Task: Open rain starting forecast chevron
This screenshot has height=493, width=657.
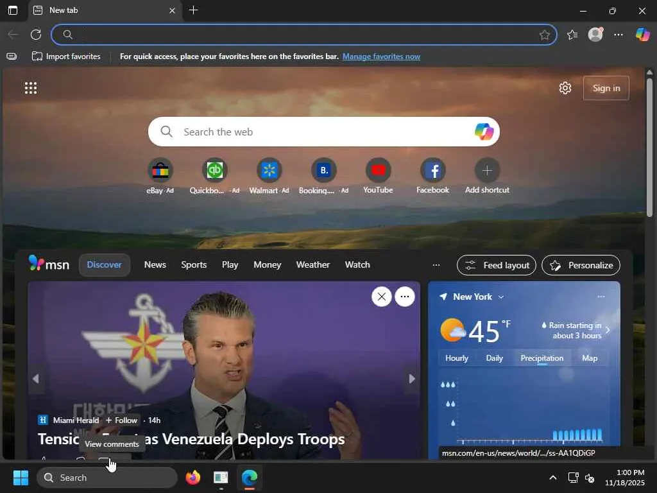Action: (608, 330)
